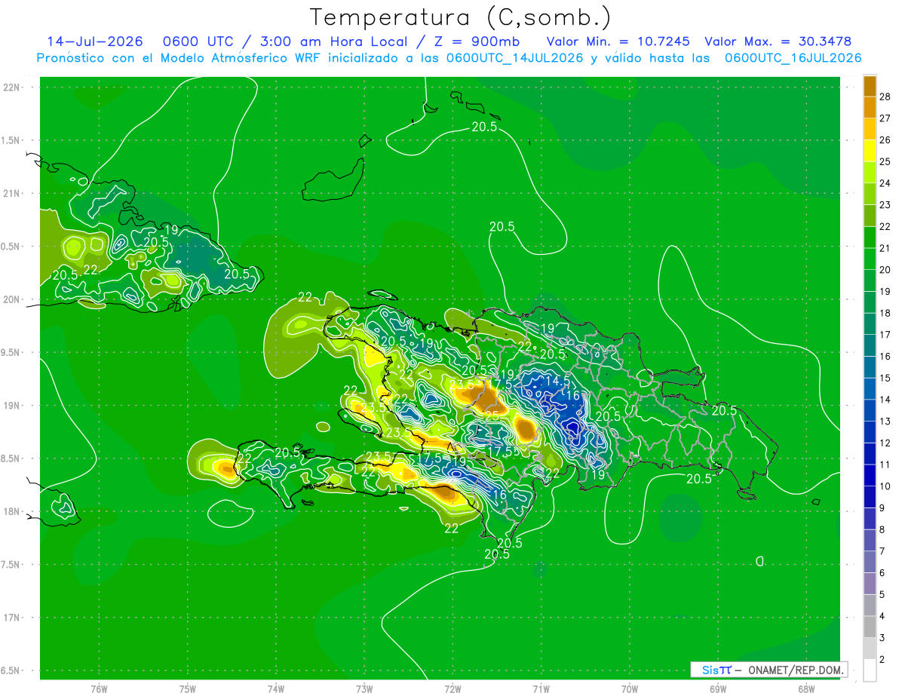Click the "Valor Max. = 30.3478" text
Viewport: 905px width, 699px height.
(x=778, y=41)
